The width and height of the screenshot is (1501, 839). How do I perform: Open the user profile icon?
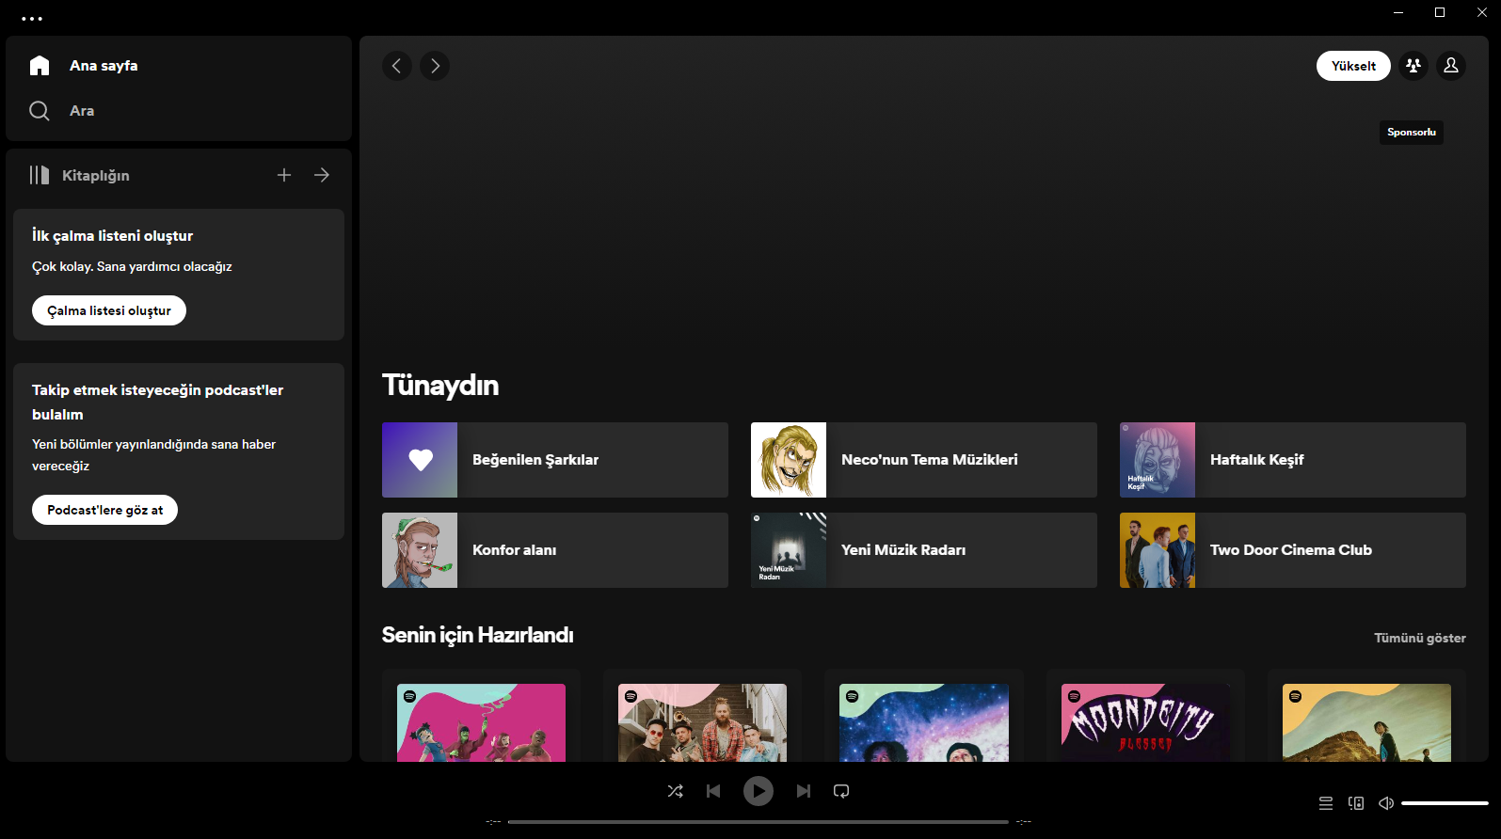[x=1451, y=66]
